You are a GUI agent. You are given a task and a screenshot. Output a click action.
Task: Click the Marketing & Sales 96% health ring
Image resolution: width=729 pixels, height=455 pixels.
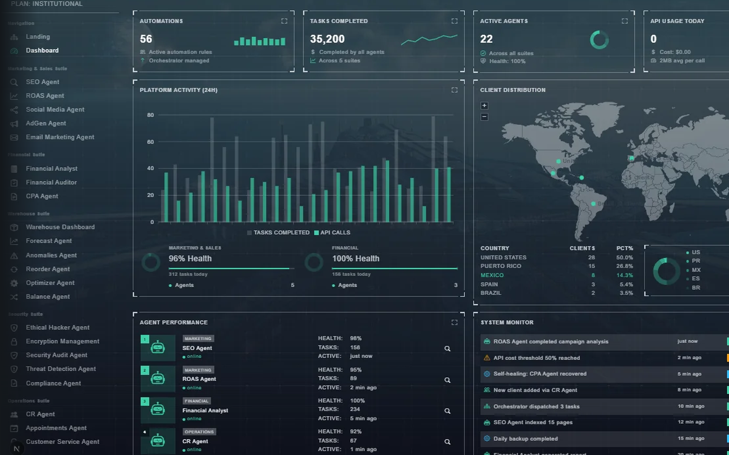click(x=150, y=262)
